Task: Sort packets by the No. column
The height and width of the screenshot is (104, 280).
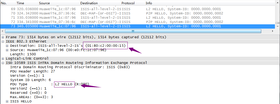Action: (x=8, y=3)
